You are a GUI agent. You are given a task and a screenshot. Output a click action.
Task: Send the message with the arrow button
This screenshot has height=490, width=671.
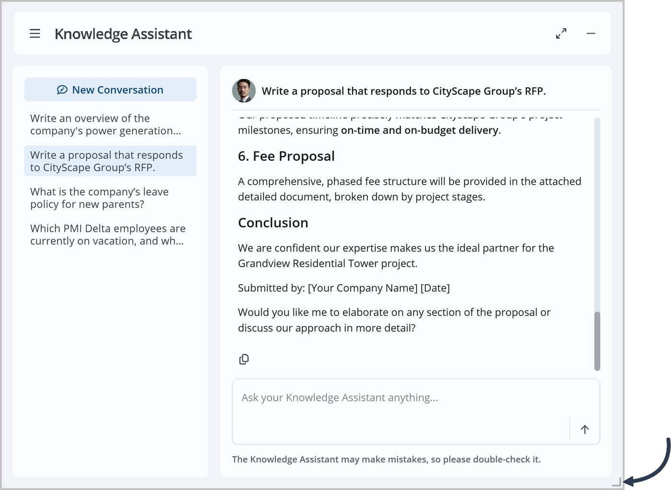[x=585, y=430]
